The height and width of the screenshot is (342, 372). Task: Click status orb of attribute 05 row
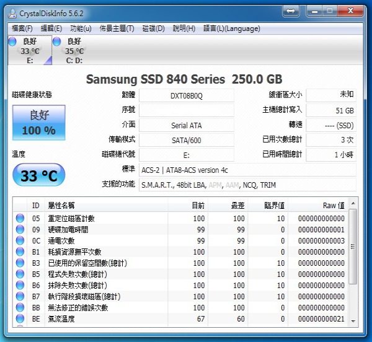[x=20, y=218]
